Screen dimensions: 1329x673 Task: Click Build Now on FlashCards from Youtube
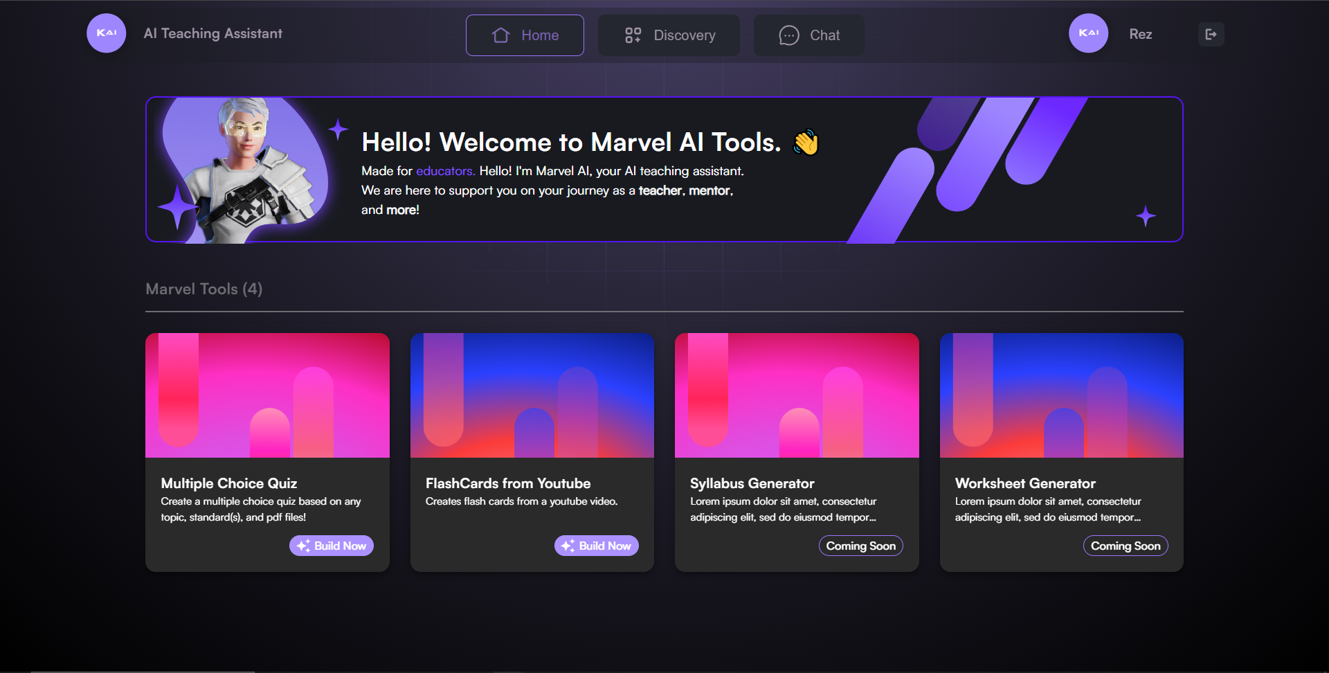click(x=596, y=546)
